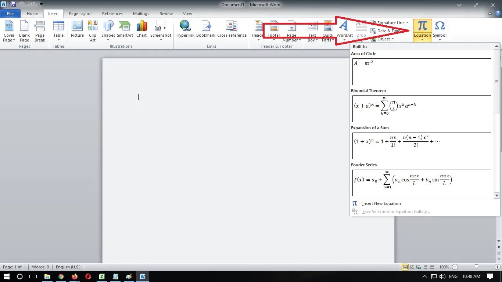
Task: Open Excel from the taskbar
Action: pyautogui.click(x=102, y=276)
